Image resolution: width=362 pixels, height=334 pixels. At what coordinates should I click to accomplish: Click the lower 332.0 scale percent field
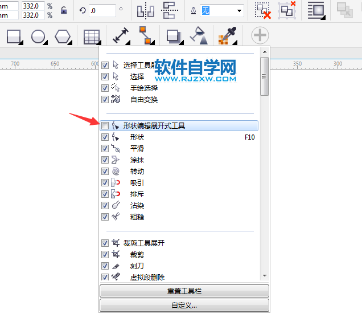33,15
